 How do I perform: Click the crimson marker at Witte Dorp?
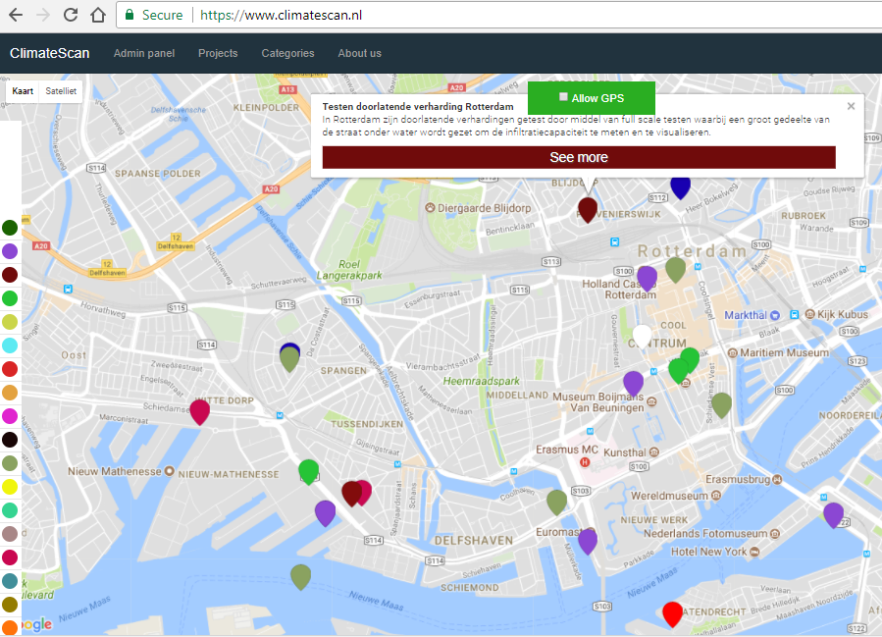tap(200, 412)
